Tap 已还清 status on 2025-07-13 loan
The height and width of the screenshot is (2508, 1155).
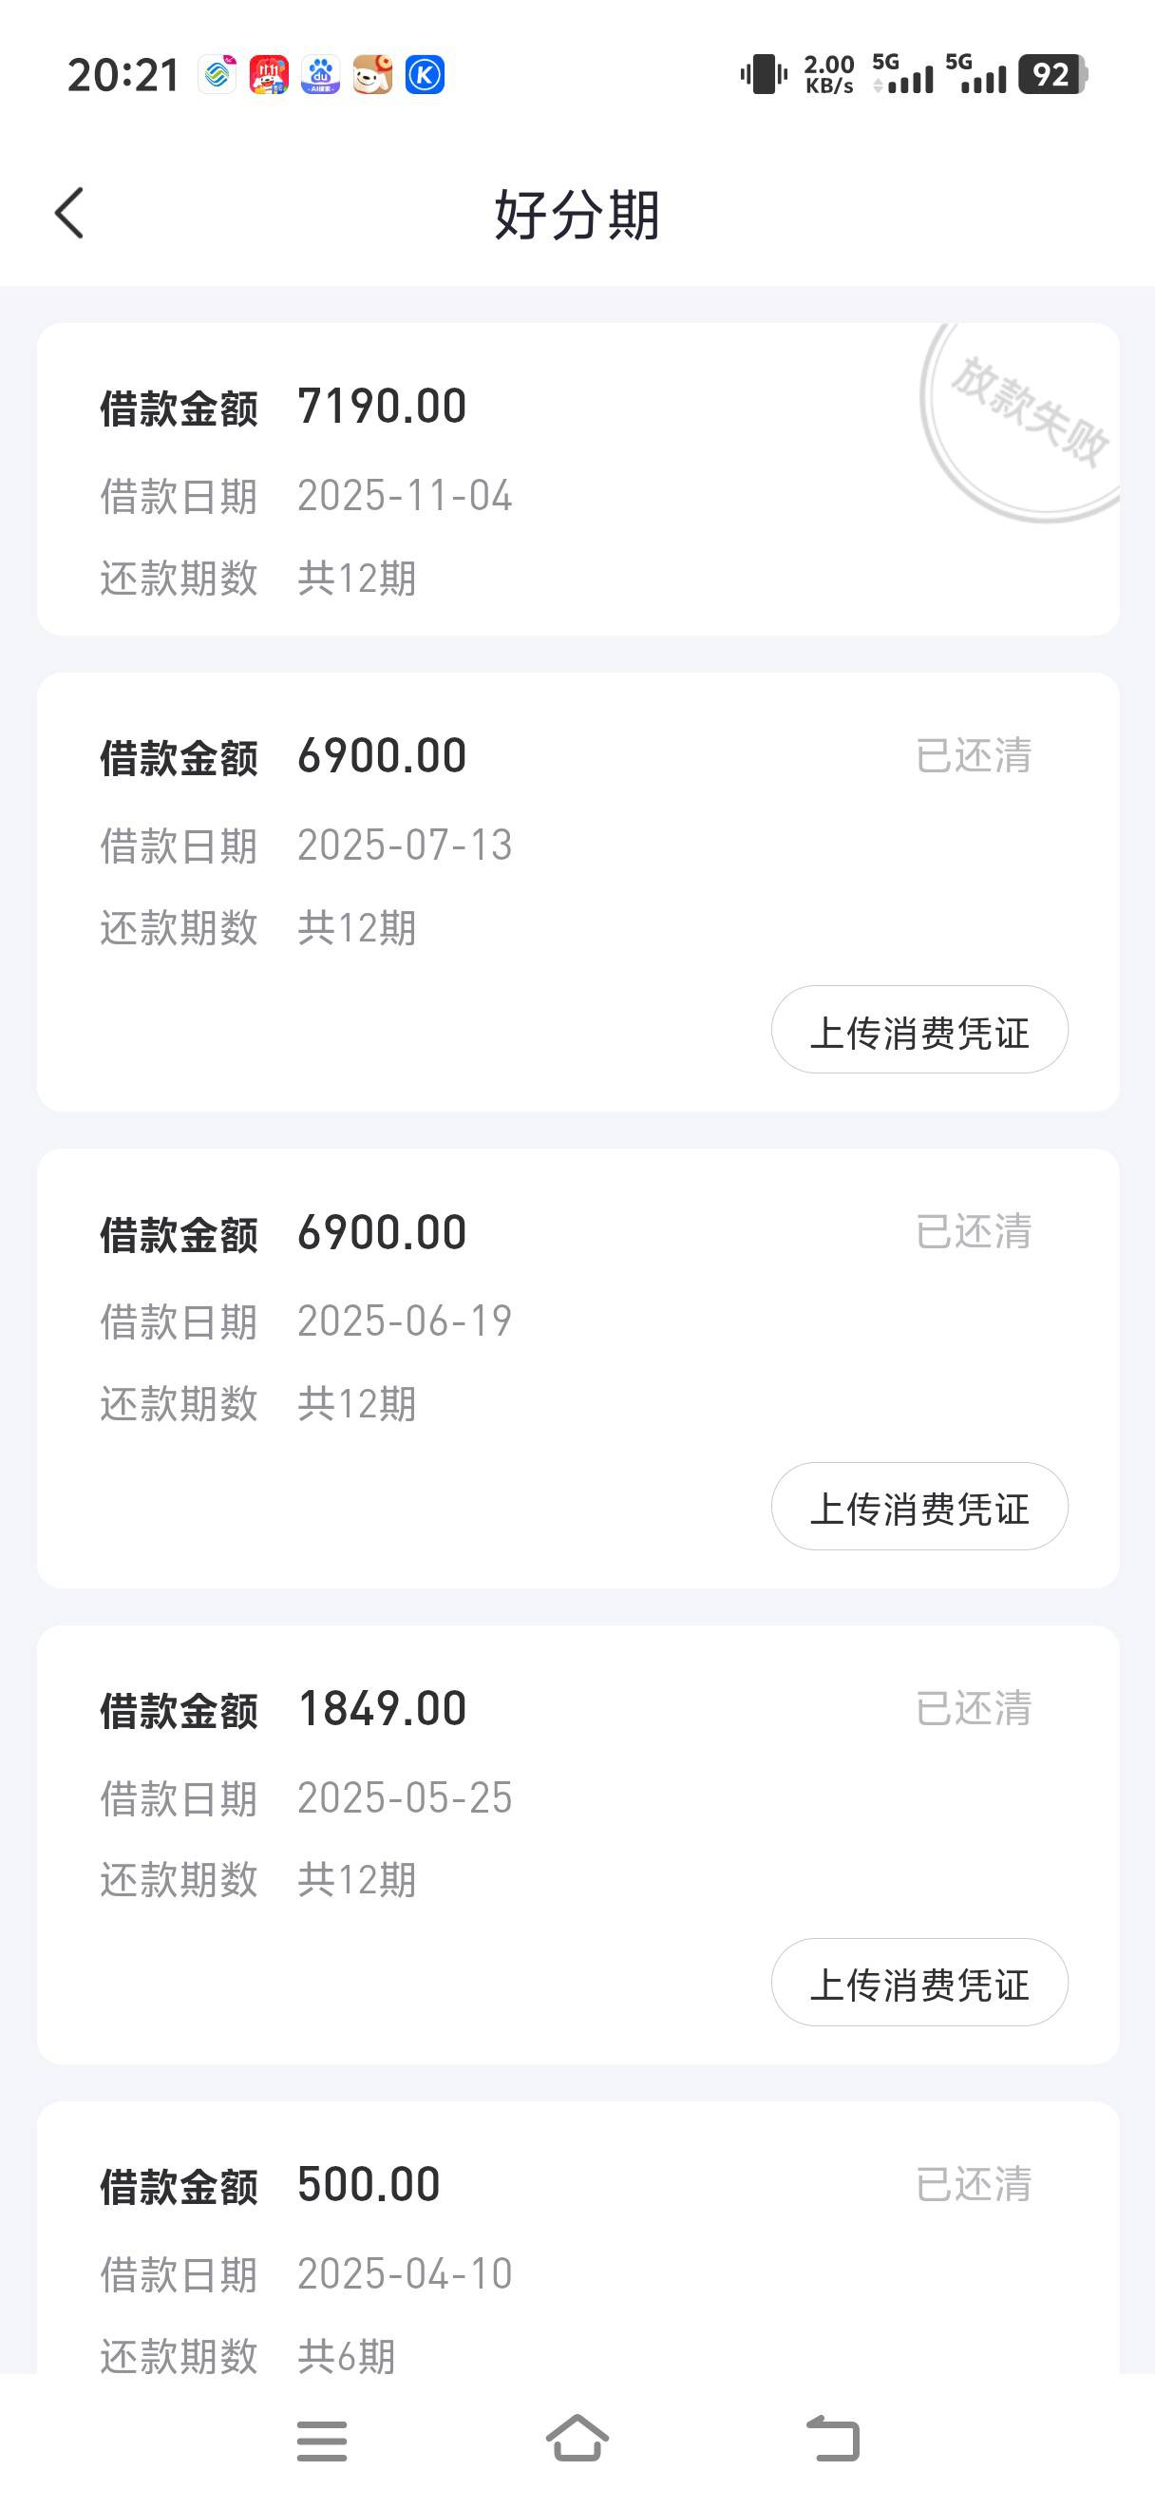973,756
